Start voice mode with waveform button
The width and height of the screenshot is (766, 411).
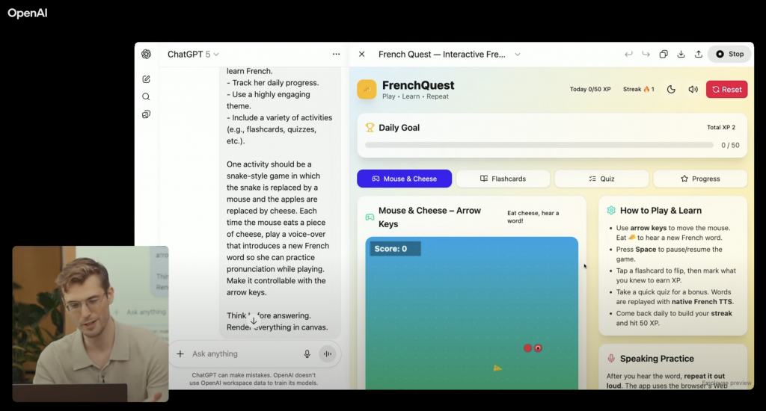[327, 354]
